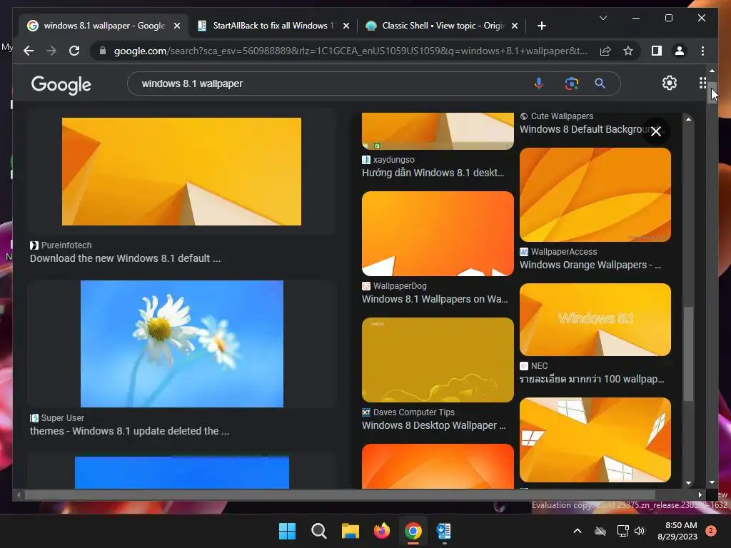
Task: Open Google quick settings gear
Action: [x=670, y=83]
